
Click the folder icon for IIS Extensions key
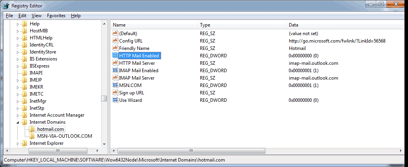tap(24, 59)
